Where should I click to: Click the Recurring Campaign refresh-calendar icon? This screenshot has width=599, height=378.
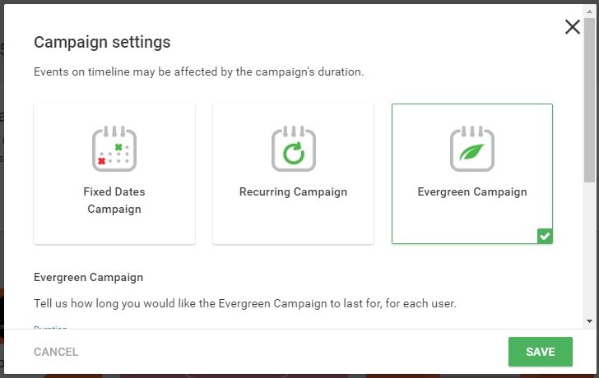(x=294, y=149)
